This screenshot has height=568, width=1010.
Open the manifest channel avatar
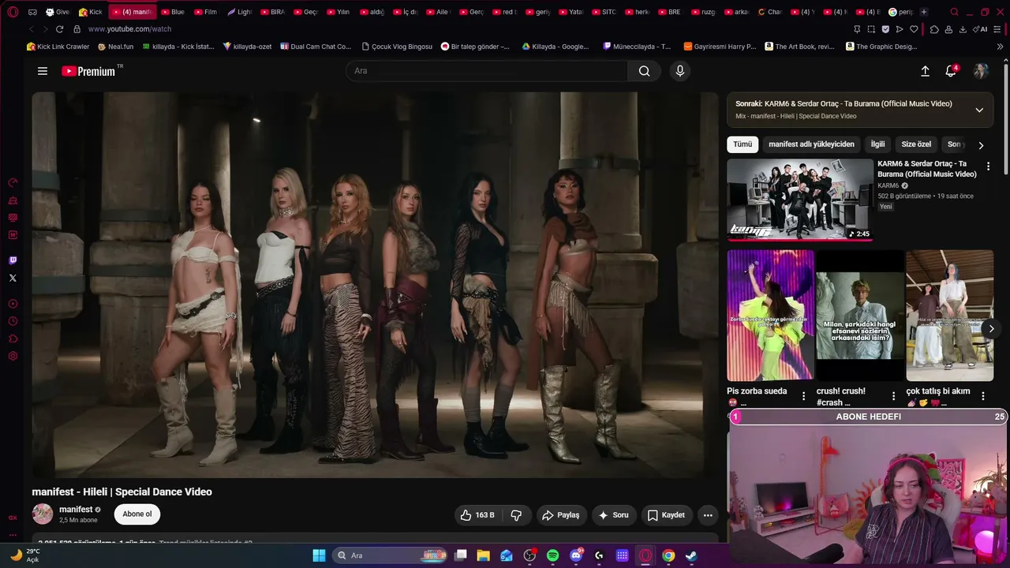[x=43, y=514]
